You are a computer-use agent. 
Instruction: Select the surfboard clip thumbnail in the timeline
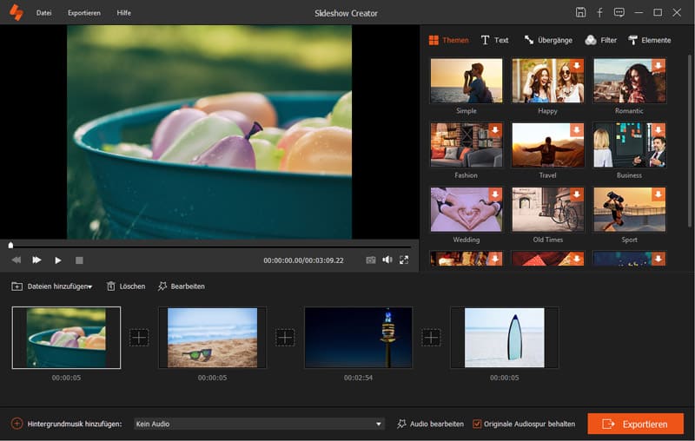click(504, 338)
